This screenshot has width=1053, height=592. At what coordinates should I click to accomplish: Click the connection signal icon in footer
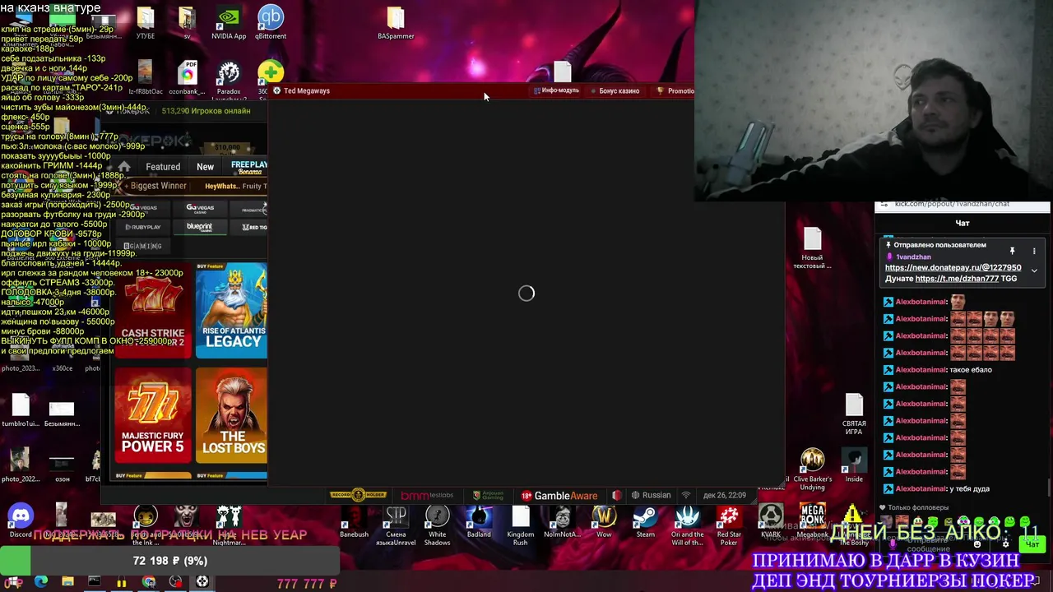pos(686,496)
